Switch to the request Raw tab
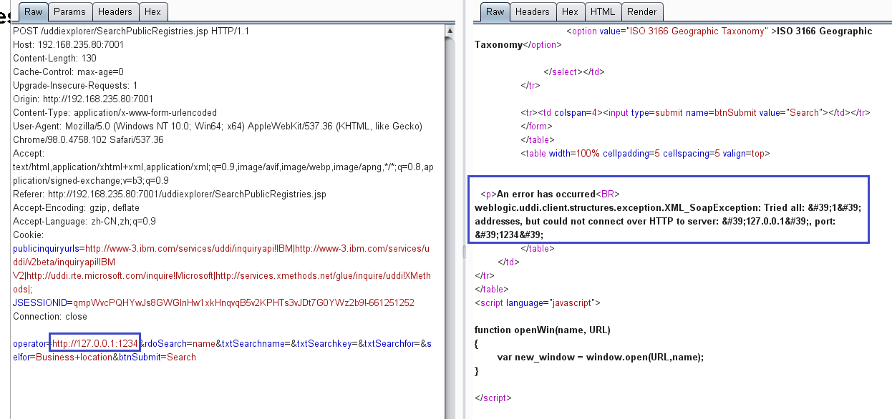892x419 pixels. click(x=33, y=11)
